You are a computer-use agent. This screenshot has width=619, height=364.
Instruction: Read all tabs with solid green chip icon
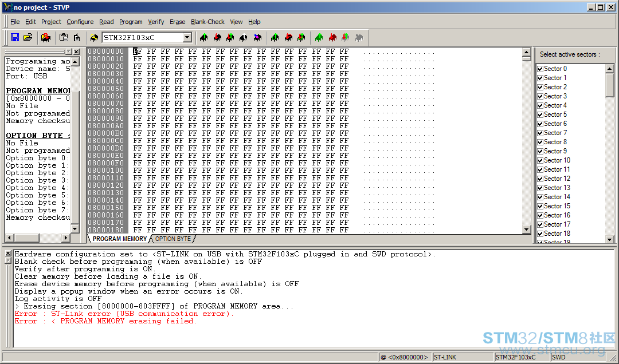point(319,37)
